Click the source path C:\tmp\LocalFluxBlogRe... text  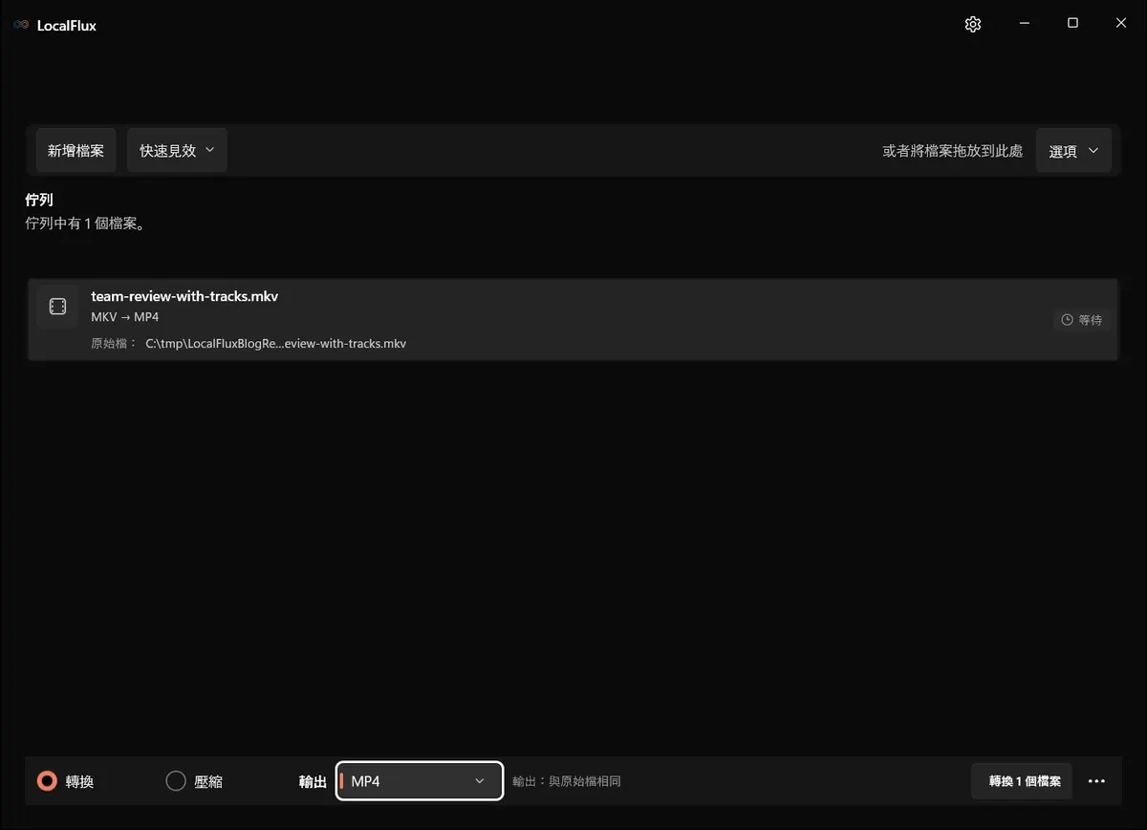click(x=275, y=343)
